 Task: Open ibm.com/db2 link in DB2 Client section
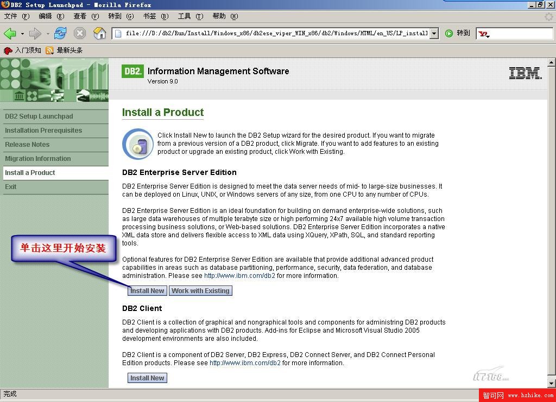pyautogui.click(x=245, y=362)
